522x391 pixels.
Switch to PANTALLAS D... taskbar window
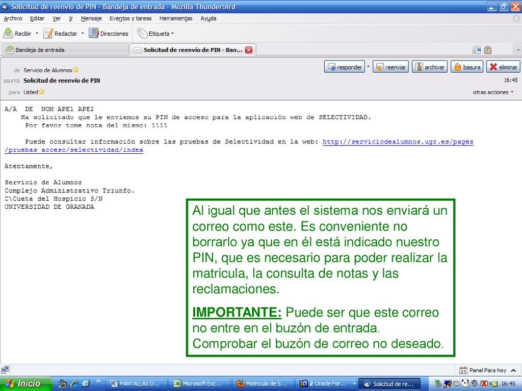click(x=136, y=383)
